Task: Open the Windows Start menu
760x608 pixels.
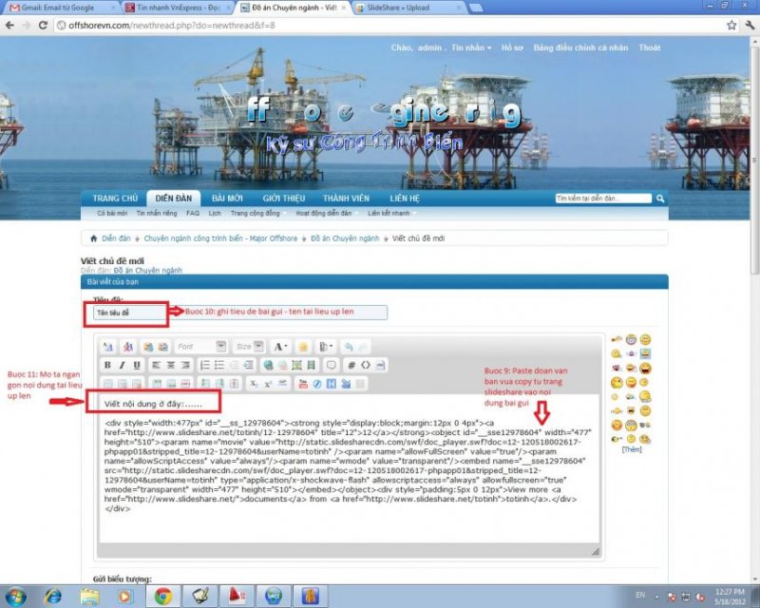Action: click(15, 597)
